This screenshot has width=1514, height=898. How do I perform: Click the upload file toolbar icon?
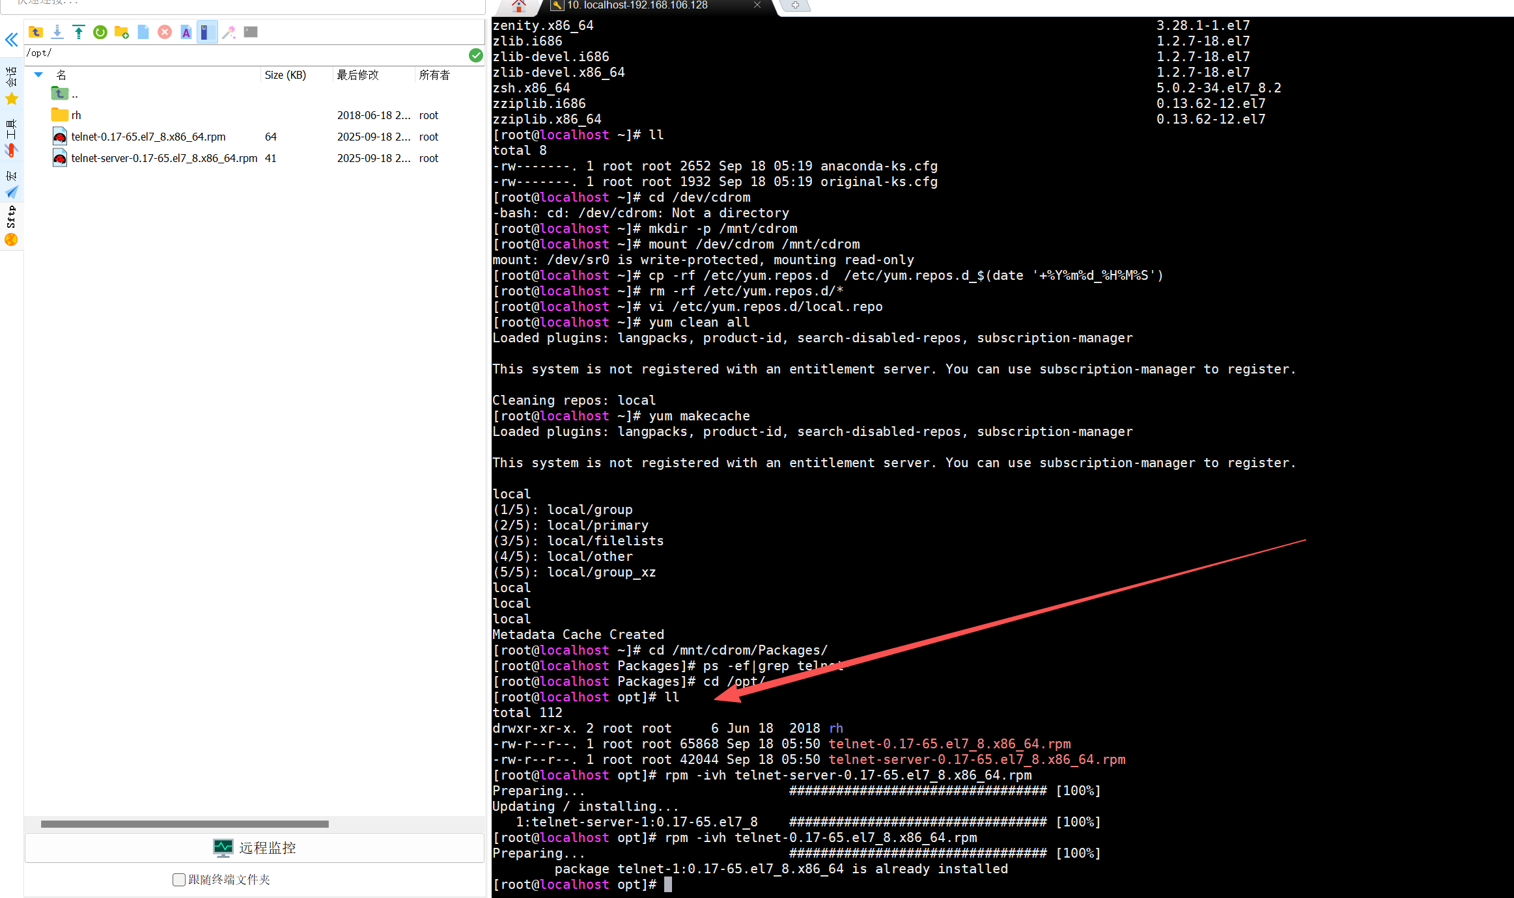point(79,32)
